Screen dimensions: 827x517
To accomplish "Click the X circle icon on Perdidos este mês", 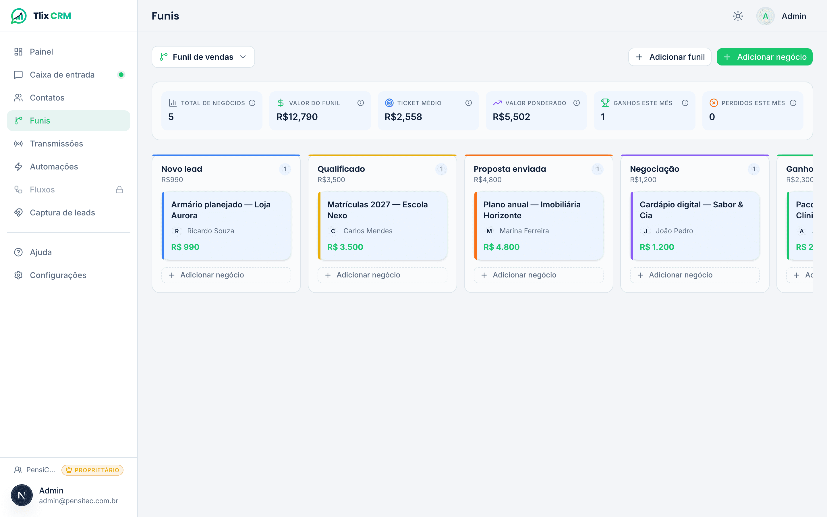I will tap(714, 103).
